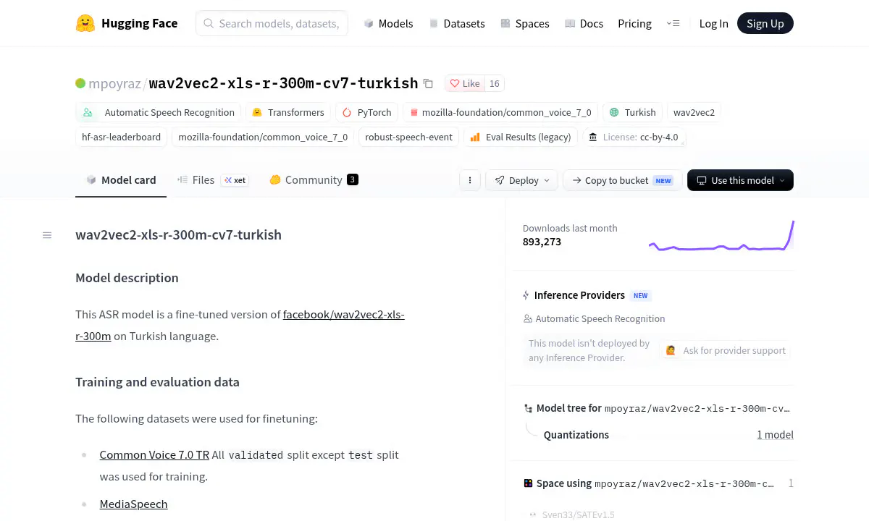Open the Eval Results (legacy) tag
This screenshot has width=869, height=521.
click(521, 137)
